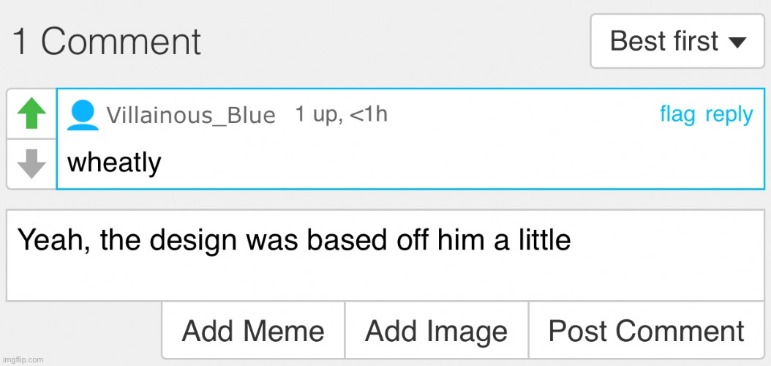Focus the comment text box
Image resolution: width=771 pixels, height=366 pixels.
click(x=385, y=255)
